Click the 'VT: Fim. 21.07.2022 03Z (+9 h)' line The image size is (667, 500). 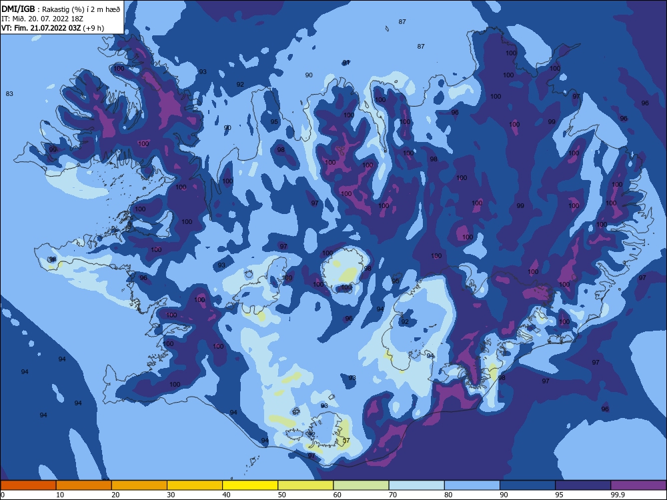pos(52,28)
